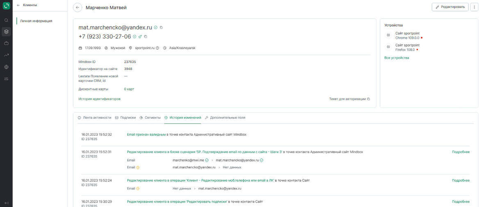Open 'Редактировать подписки' operation link
482x207 pixels.
click(x=177, y=202)
